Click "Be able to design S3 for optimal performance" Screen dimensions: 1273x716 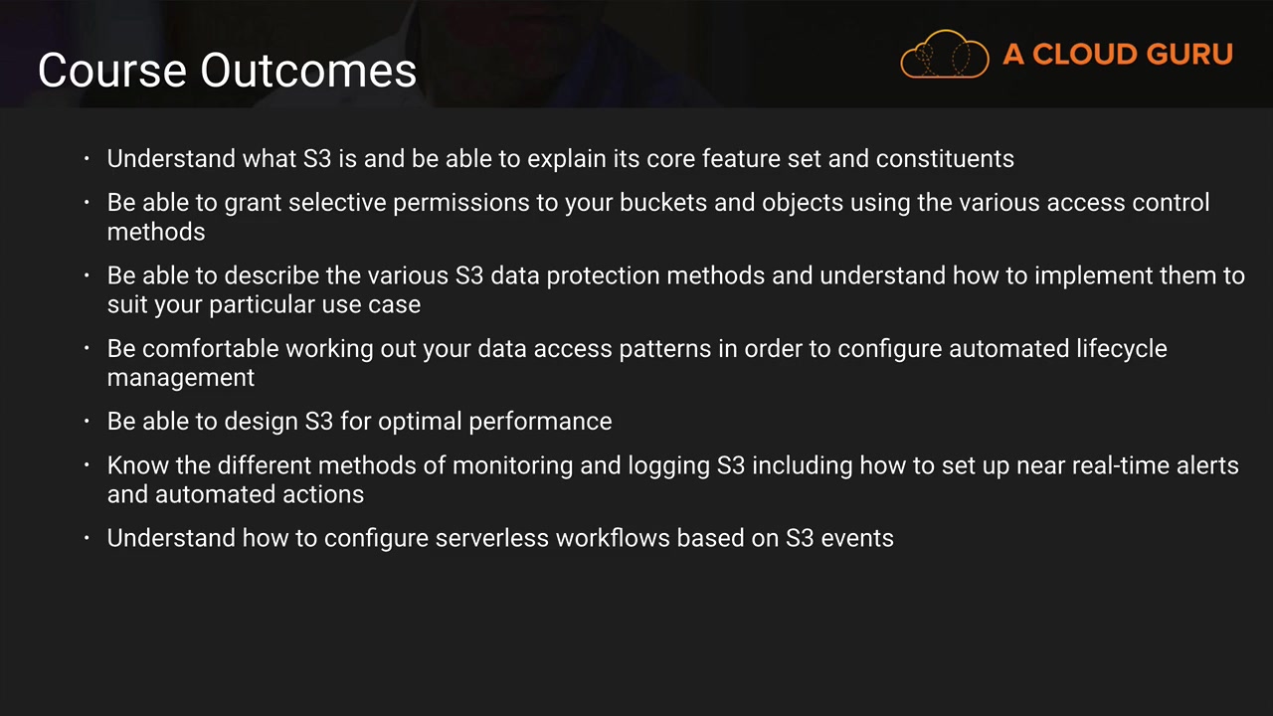(x=359, y=422)
